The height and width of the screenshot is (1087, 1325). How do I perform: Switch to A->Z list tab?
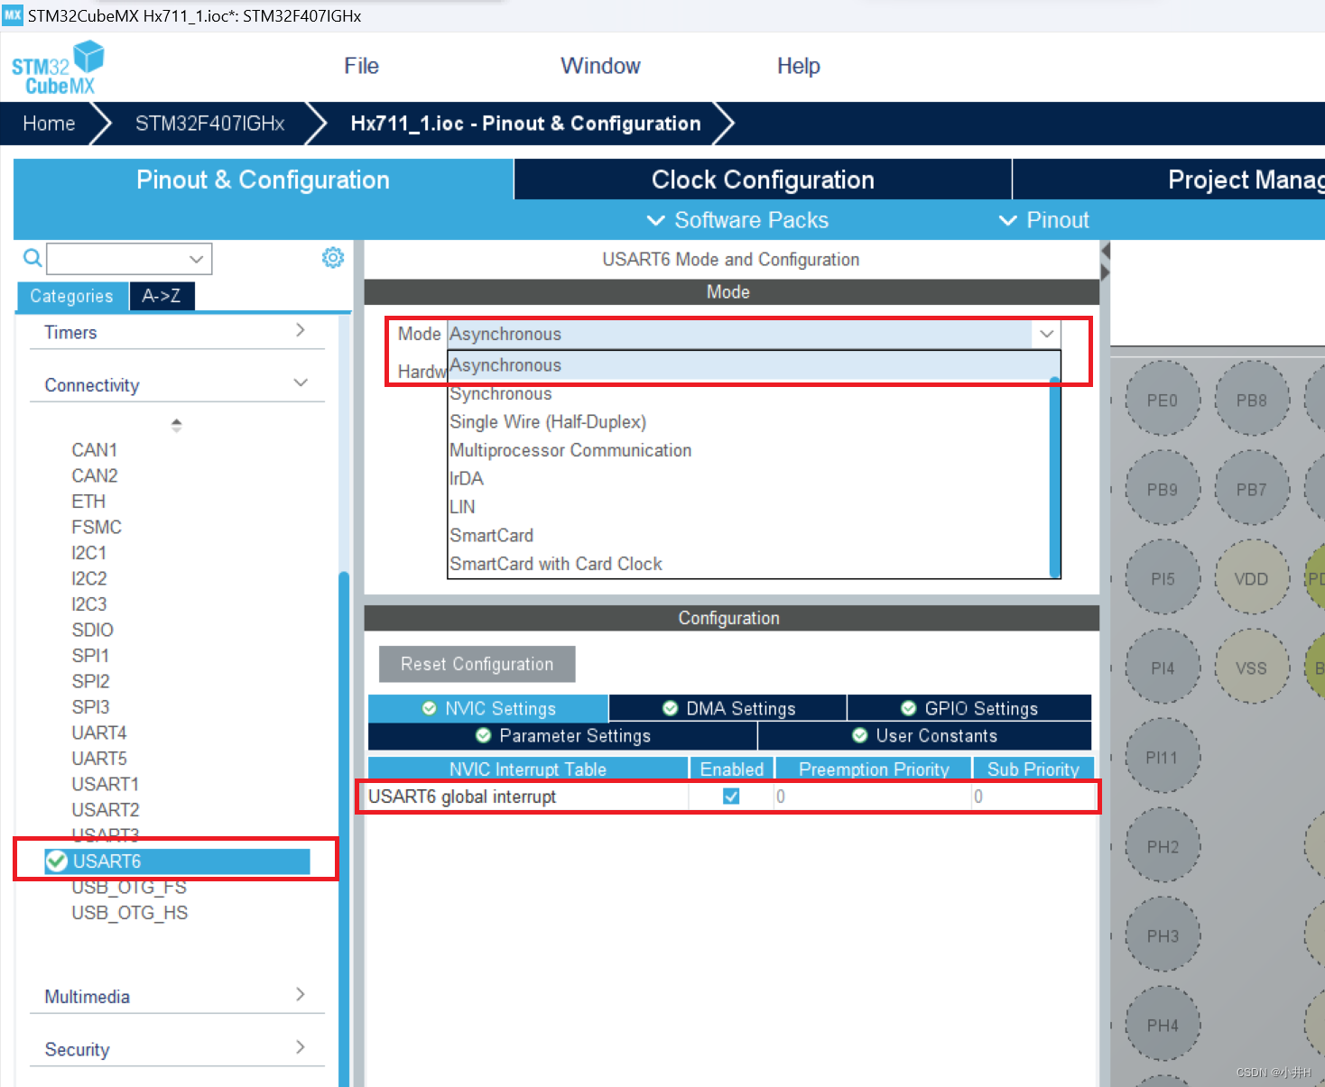[162, 296]
